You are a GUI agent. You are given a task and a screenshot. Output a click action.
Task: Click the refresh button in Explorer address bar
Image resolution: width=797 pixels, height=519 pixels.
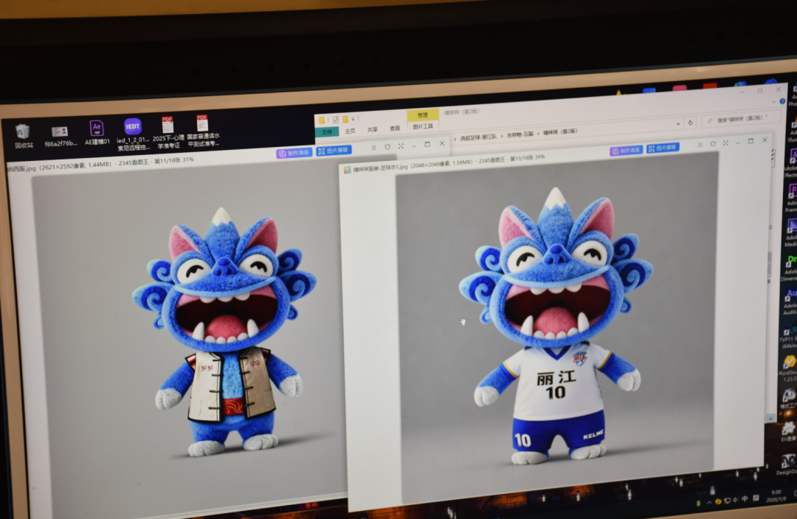point(690,123)
